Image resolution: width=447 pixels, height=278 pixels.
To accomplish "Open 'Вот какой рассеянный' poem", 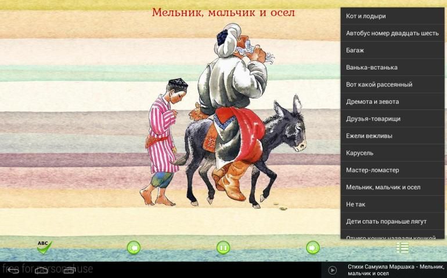I will (392, 85).
